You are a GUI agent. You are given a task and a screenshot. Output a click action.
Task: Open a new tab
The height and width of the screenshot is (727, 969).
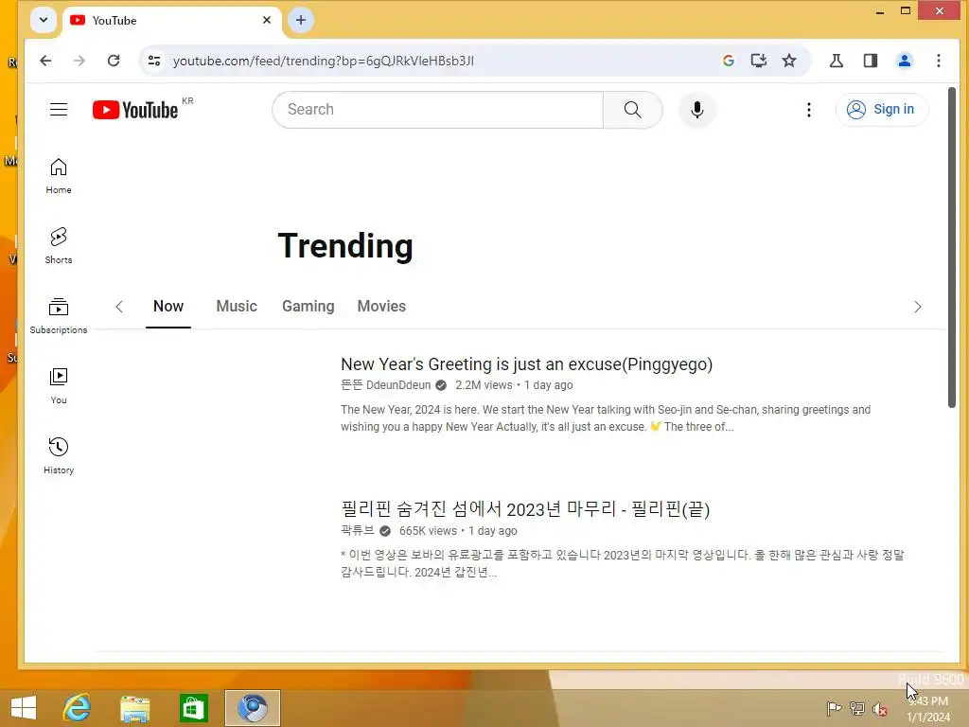300,20
